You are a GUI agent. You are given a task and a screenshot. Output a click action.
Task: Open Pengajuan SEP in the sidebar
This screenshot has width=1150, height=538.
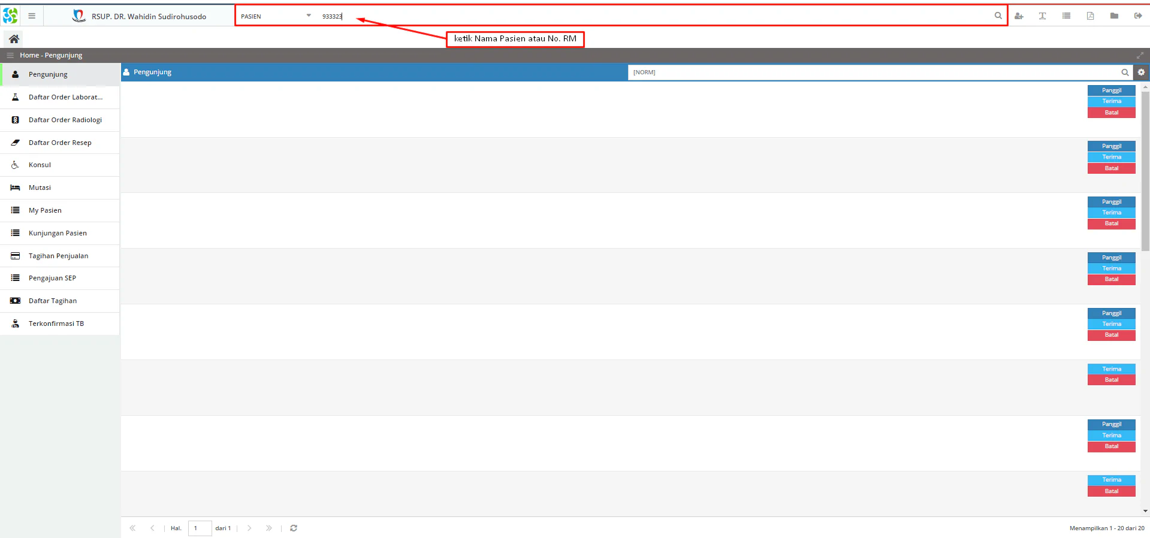coord(60,278)
